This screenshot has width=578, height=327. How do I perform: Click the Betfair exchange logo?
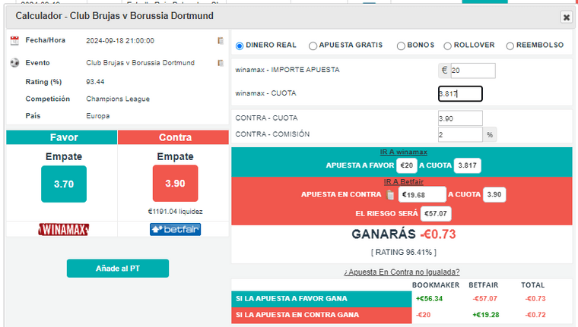pos(175,229)
